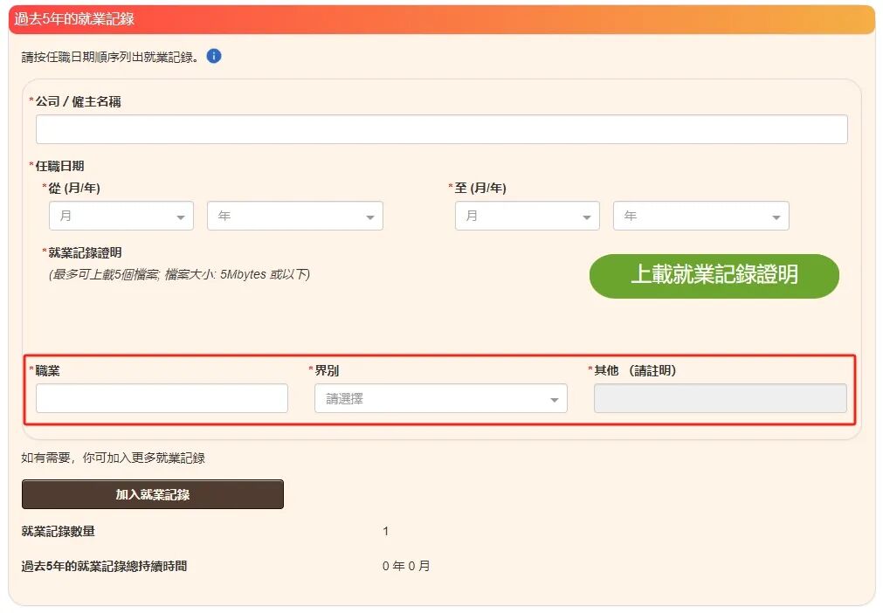Click the 0 年 0 月 total duration value
Image resolution: width=883 pixels, height=613 pixels.
[x=405, y=565]
